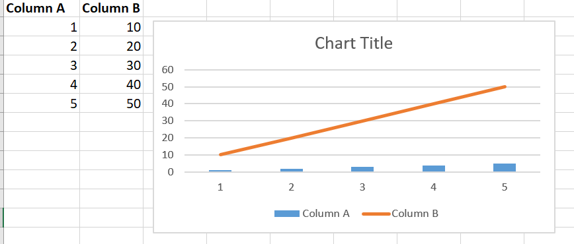This screenshot has height=244, width=574.
Task: Click the cell containing value 1 in Column A
Action: [x=42, y=26]
